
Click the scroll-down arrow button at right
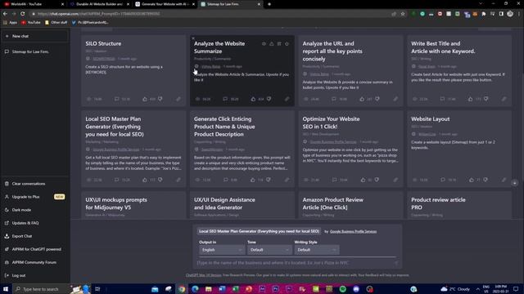(515, 183)
